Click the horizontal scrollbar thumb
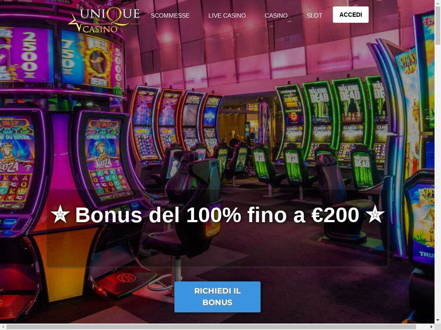This screenshot has width=441, height=330. 211,327
